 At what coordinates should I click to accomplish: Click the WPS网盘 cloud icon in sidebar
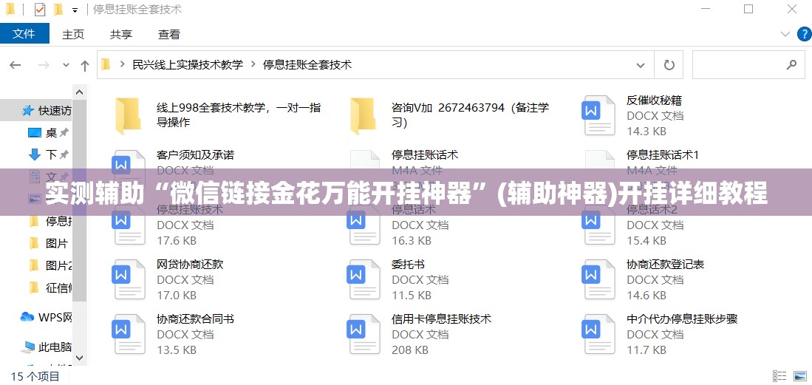coord(27,316)
